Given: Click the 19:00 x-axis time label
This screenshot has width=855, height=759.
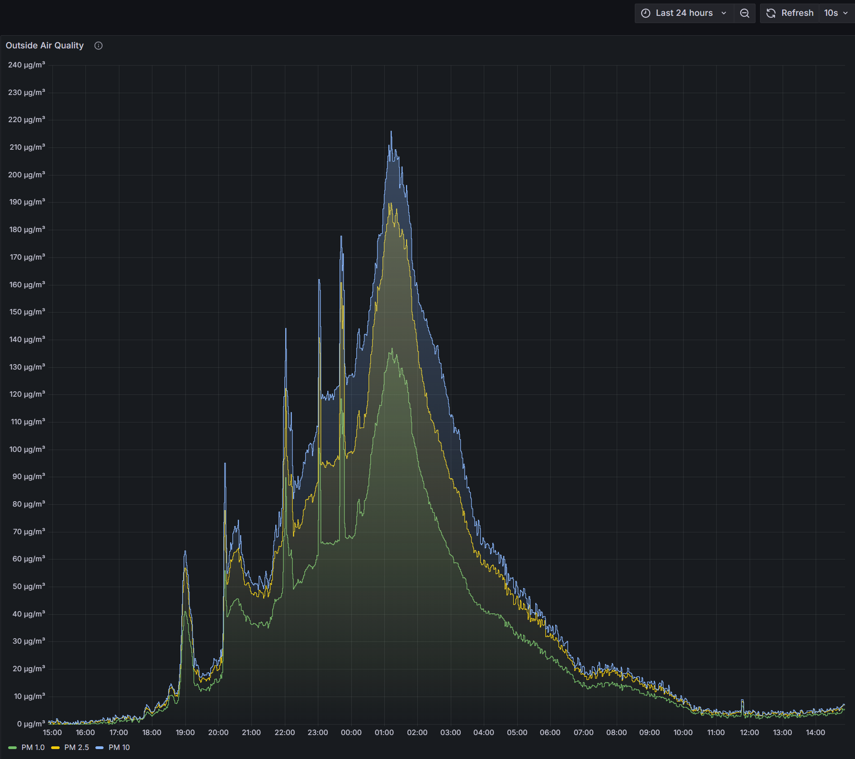Looking at the screenshot, I should tap(185, 733).
